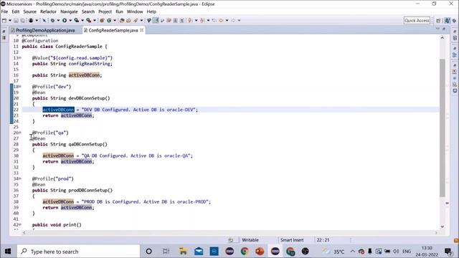
Task: Collapse the fold marker at line 13
Action: (20, 58)
